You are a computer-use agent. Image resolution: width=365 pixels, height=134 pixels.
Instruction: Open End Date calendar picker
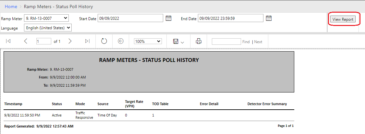pos(269,18)
